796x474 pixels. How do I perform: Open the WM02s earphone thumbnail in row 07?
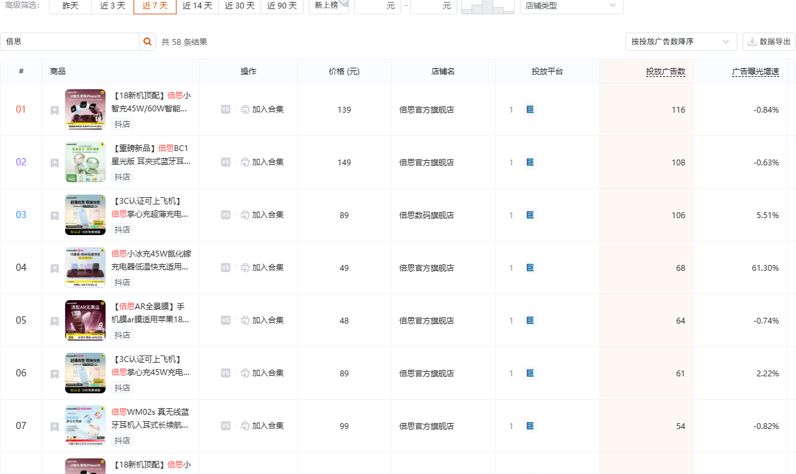[x=85, y=426]
